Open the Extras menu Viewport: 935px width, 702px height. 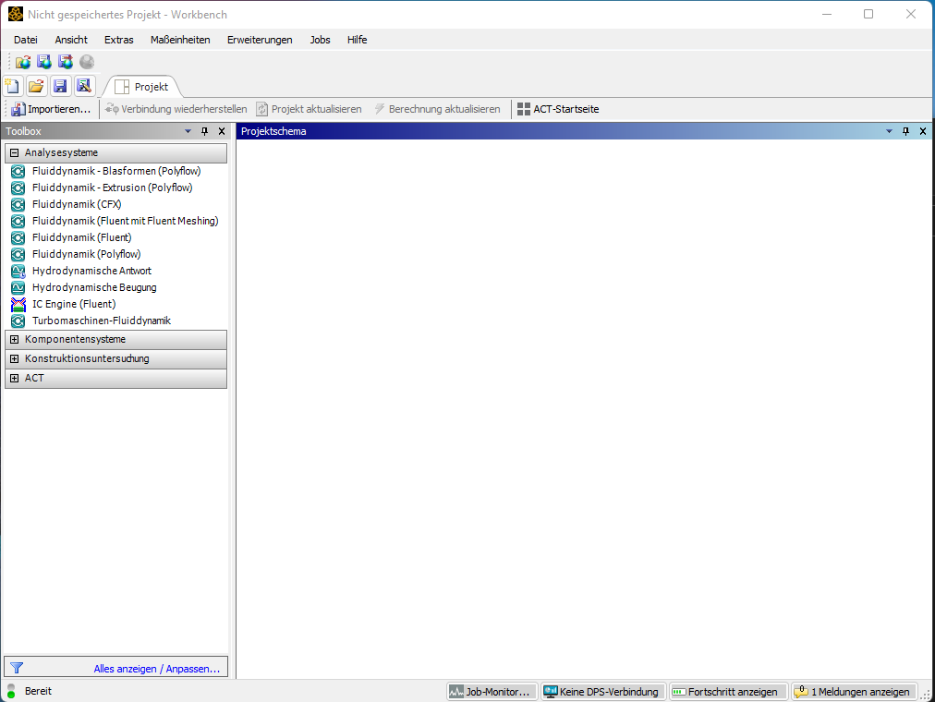tap(118, 40)
